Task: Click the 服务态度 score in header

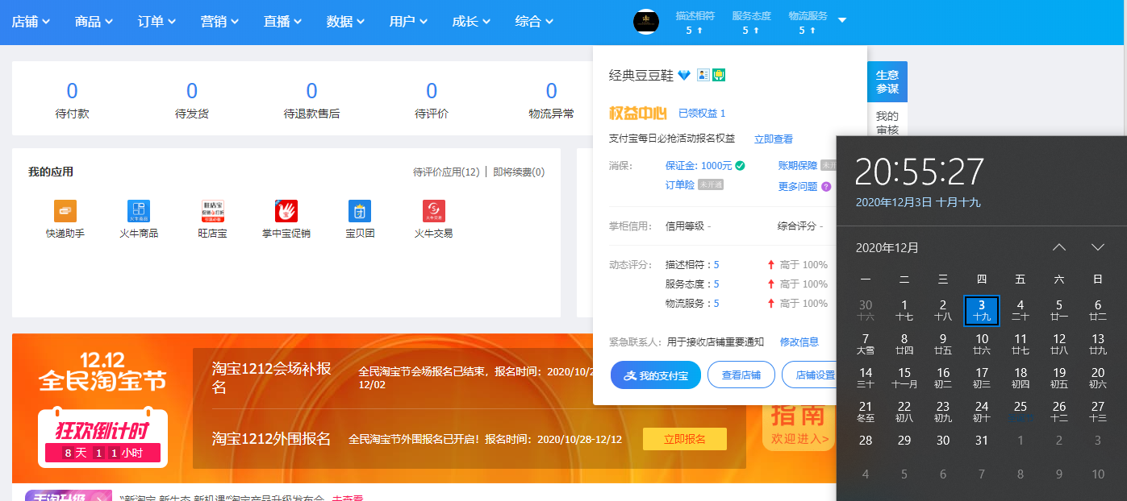Action: point(751,23)
